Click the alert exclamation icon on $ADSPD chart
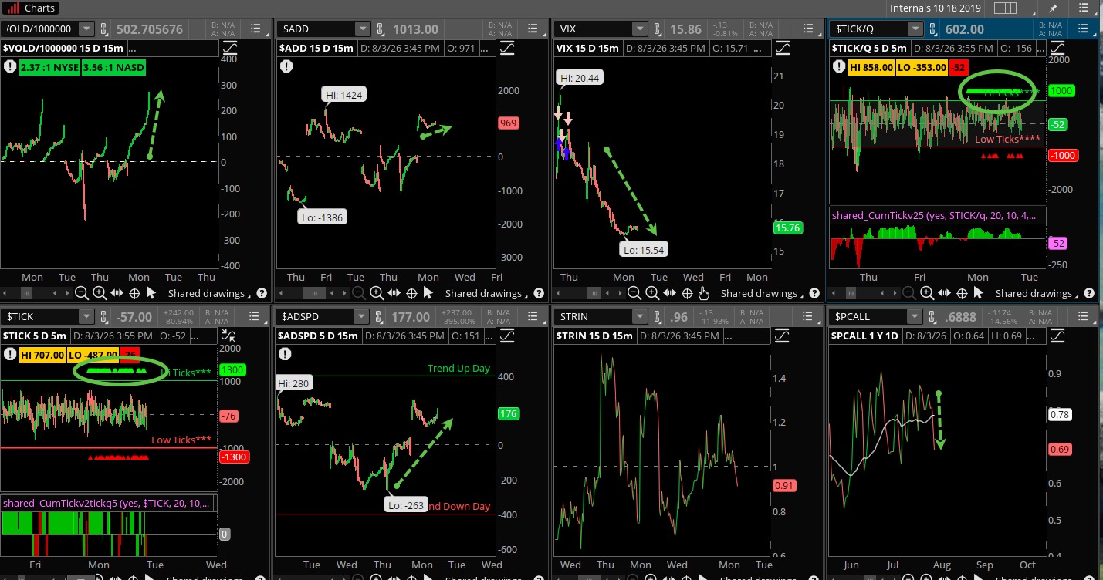This screenshot has width=1103, height=580. [x=286, y=353]
